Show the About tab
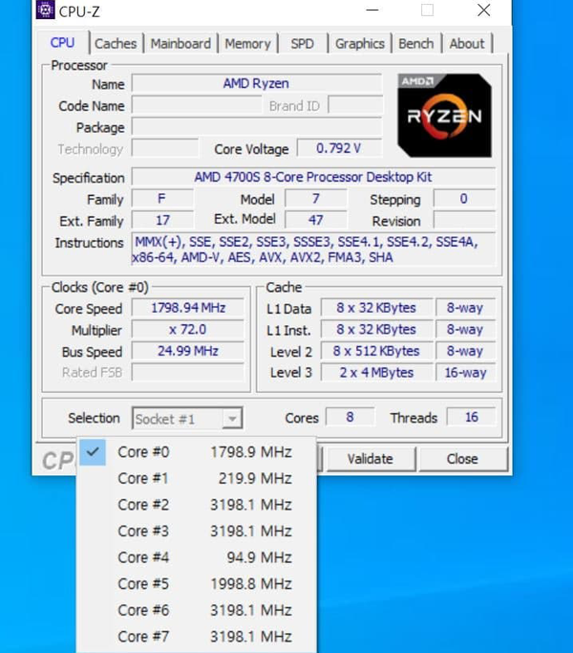Viewport: 573px width, 653px height. coord(466,44)
